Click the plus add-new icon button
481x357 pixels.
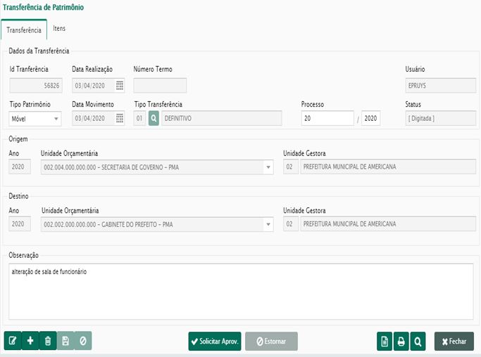(30, 341)
